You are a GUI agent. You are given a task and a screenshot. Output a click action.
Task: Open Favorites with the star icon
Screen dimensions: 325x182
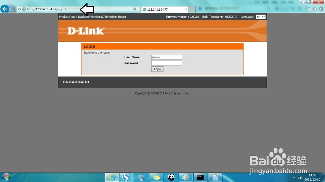click(x=315, y=9)
